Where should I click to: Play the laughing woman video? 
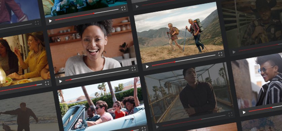pyautogui.click(x=61, y=82)
